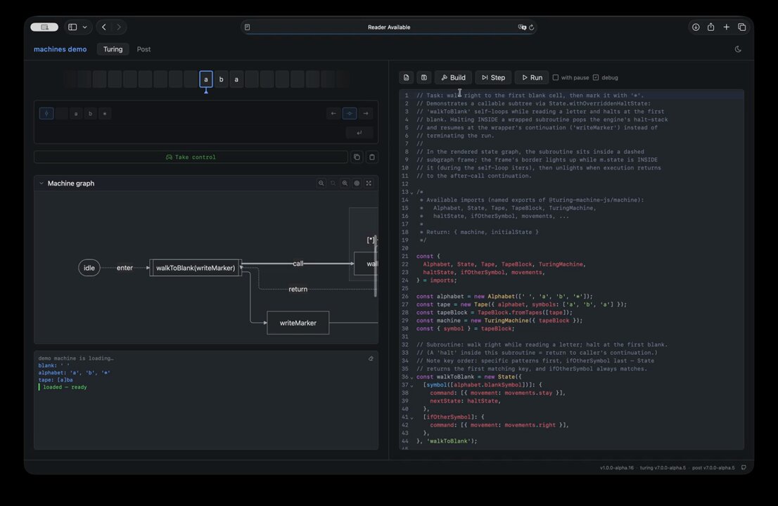Screen dimensions: 778x506
Task: Select the Turing tab
Action: coord(113,49)
